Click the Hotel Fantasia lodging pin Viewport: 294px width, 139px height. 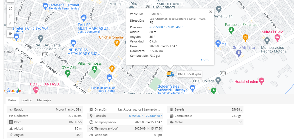(36, 90)
